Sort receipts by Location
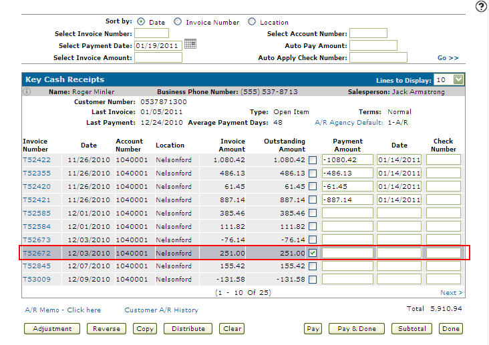The width and height of the screenshot is (489, 345). point(252,22)
